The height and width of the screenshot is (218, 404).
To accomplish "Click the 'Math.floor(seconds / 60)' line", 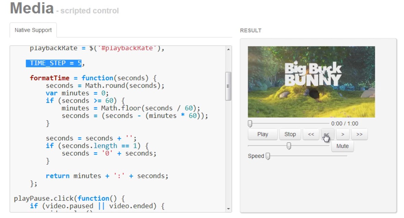I will [x=131, y=108].
